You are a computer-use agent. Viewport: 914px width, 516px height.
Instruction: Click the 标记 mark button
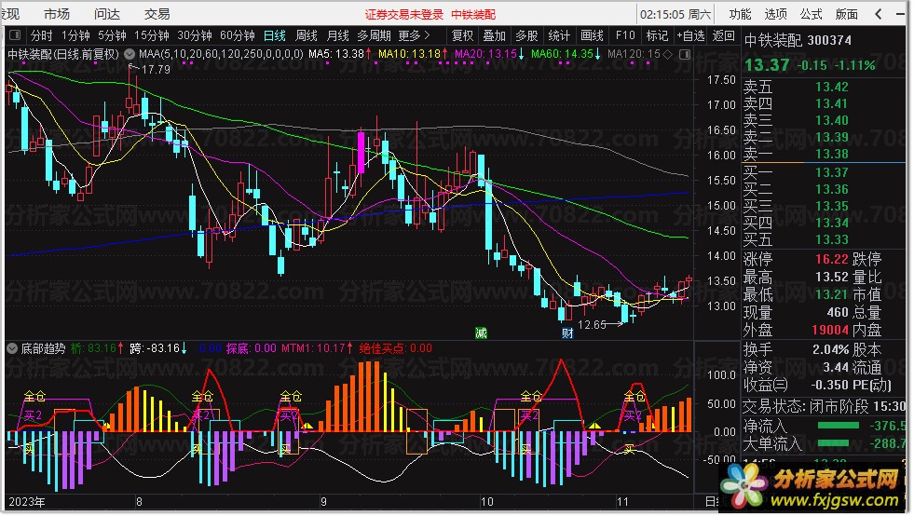(657, 35)
